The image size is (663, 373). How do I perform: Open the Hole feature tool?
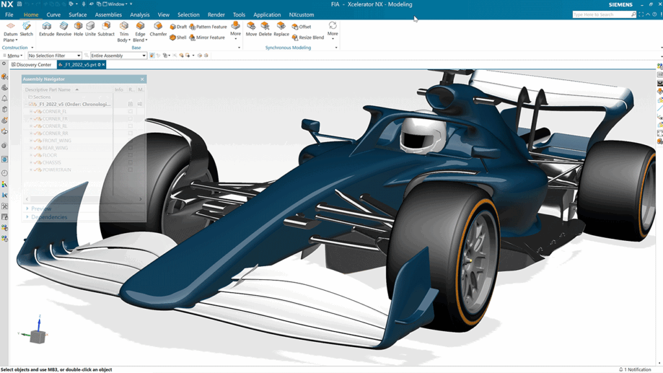point(79,29)
